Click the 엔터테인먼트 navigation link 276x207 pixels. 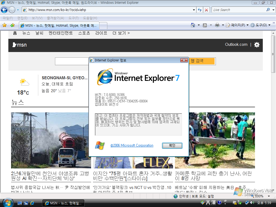click(61, 33)
